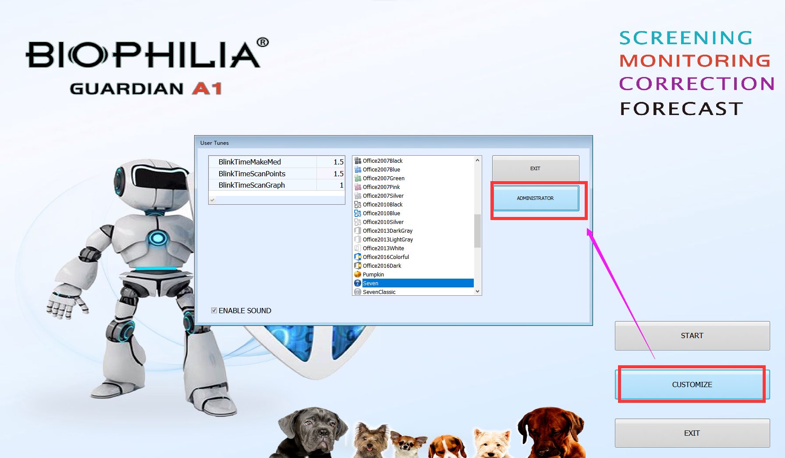Click the grid checkmark confirm button
Screen dimensions: 785x458
pyautogui.click(x=212, y=200)
